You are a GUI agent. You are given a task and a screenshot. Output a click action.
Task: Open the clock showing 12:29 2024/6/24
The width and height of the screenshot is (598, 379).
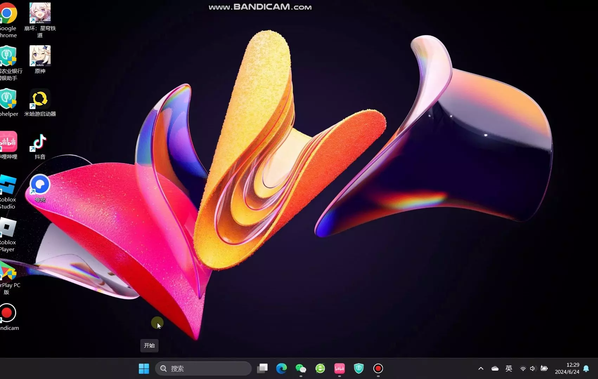567,368
